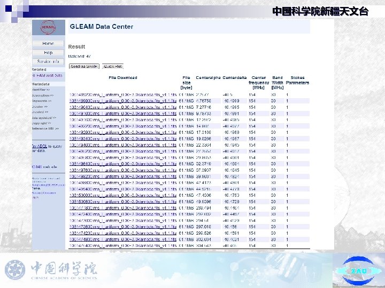
Task: Click the Stokes Parameters column header
Action: coord(297,80)
